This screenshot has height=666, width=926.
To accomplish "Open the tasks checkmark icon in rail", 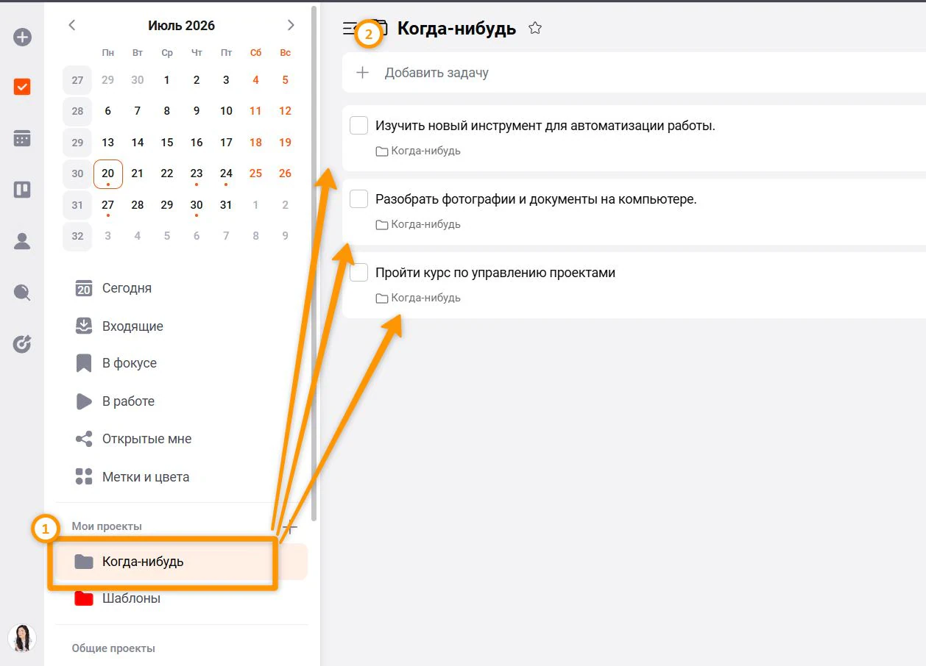I will tap(22, 87).
